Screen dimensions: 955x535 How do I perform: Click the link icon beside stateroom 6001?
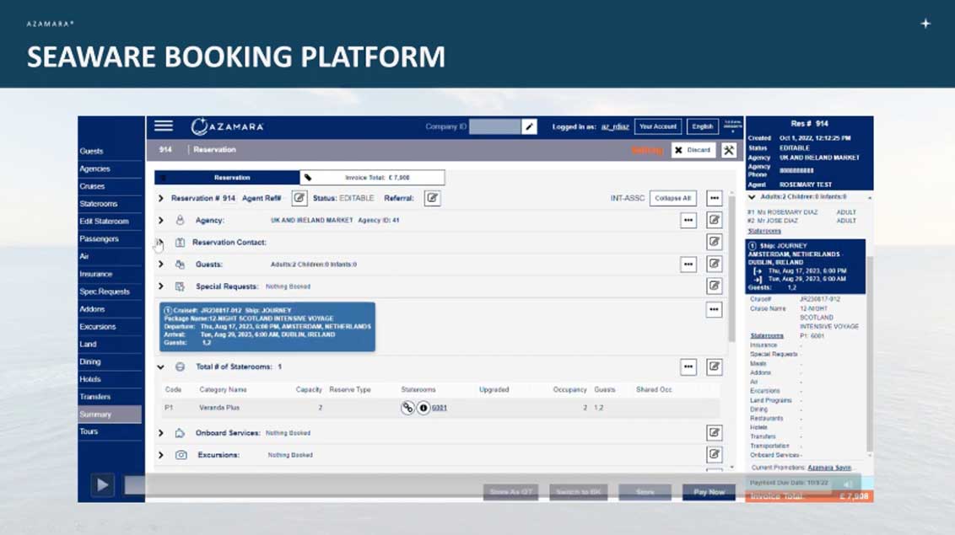tap(407, 408)
